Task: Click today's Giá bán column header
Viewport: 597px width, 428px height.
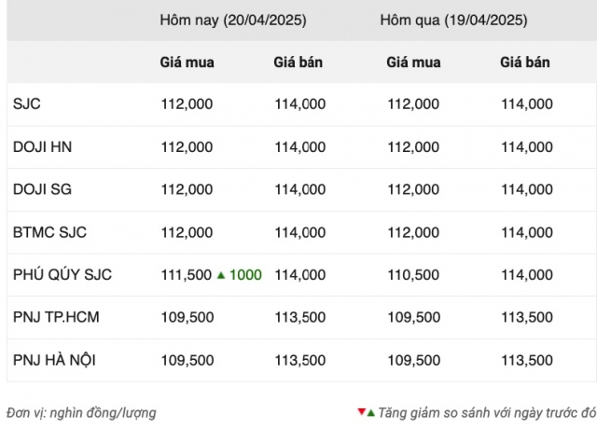Action: coord(298,62)
